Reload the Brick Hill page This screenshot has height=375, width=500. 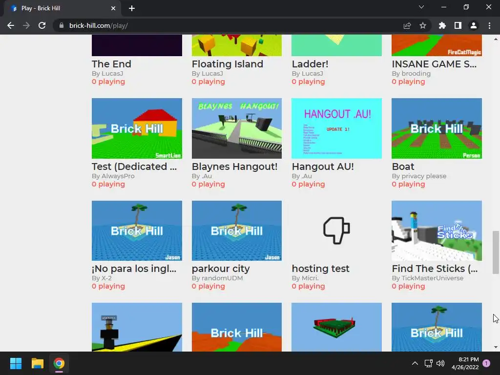(42, 25)
